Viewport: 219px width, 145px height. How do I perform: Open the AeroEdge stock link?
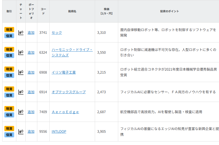click(x=65, y=112)
